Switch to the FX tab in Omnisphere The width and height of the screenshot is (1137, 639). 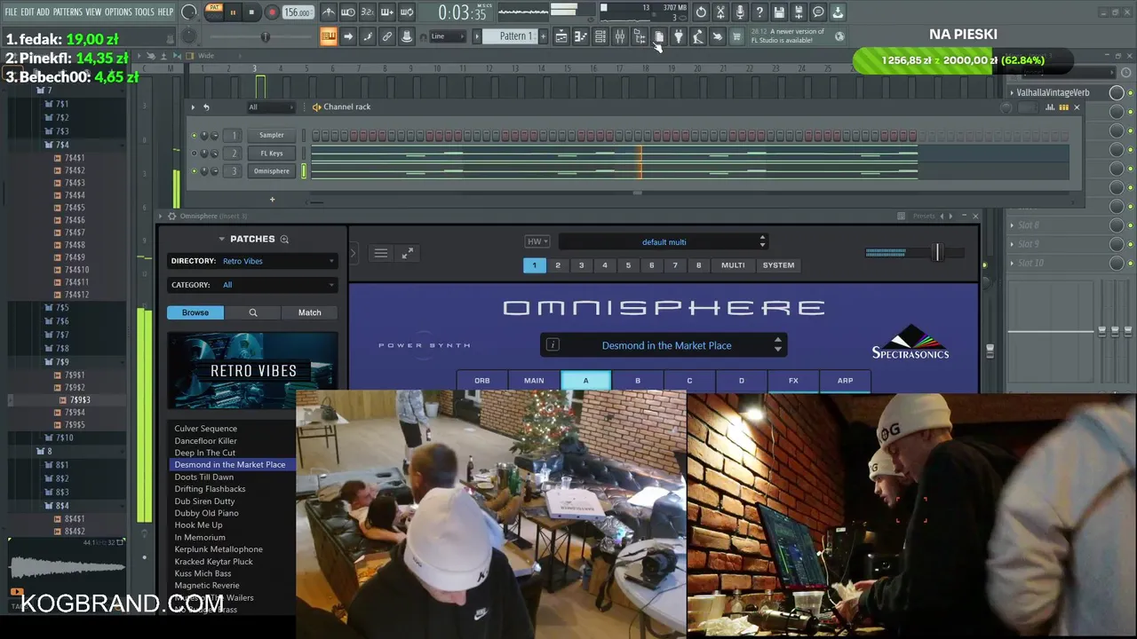tap(793, 381)
